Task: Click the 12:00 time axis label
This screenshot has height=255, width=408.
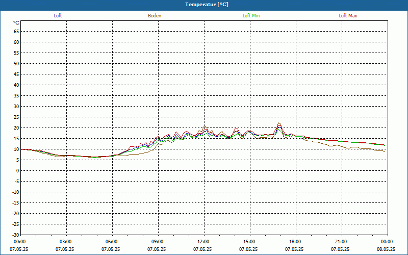Action: coord(203,242)
